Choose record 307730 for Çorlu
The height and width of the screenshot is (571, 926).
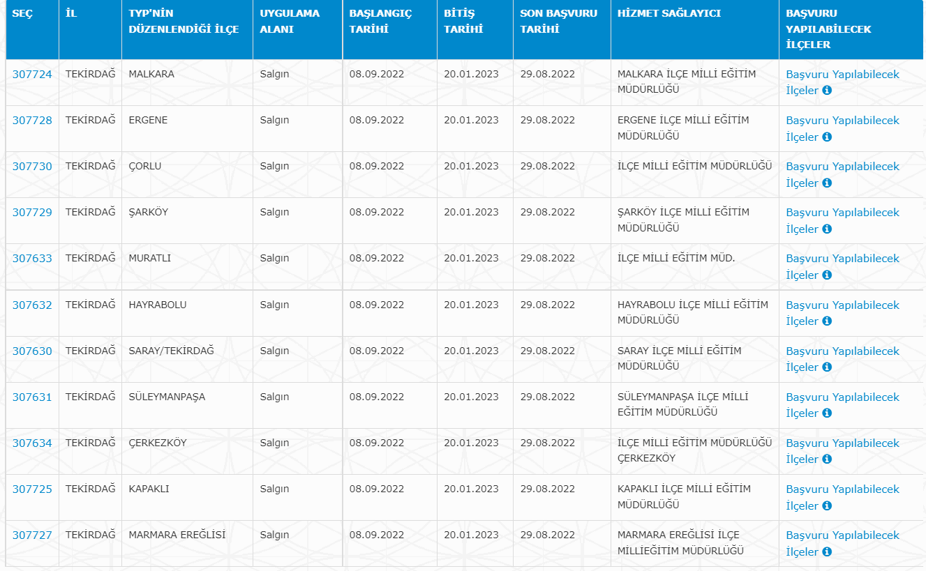32,167
